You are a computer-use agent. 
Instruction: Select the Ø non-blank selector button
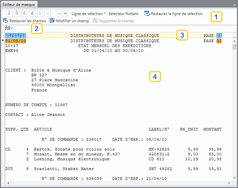point(32,13)
